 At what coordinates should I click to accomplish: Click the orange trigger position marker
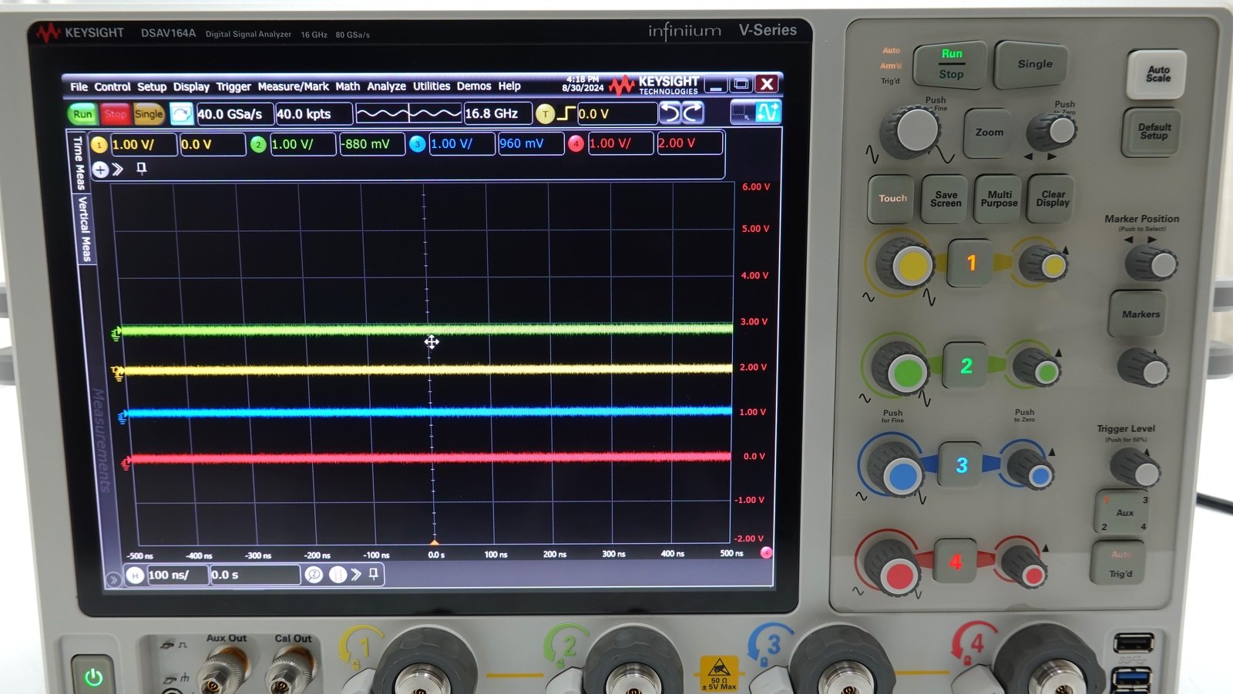coord(435,543)
